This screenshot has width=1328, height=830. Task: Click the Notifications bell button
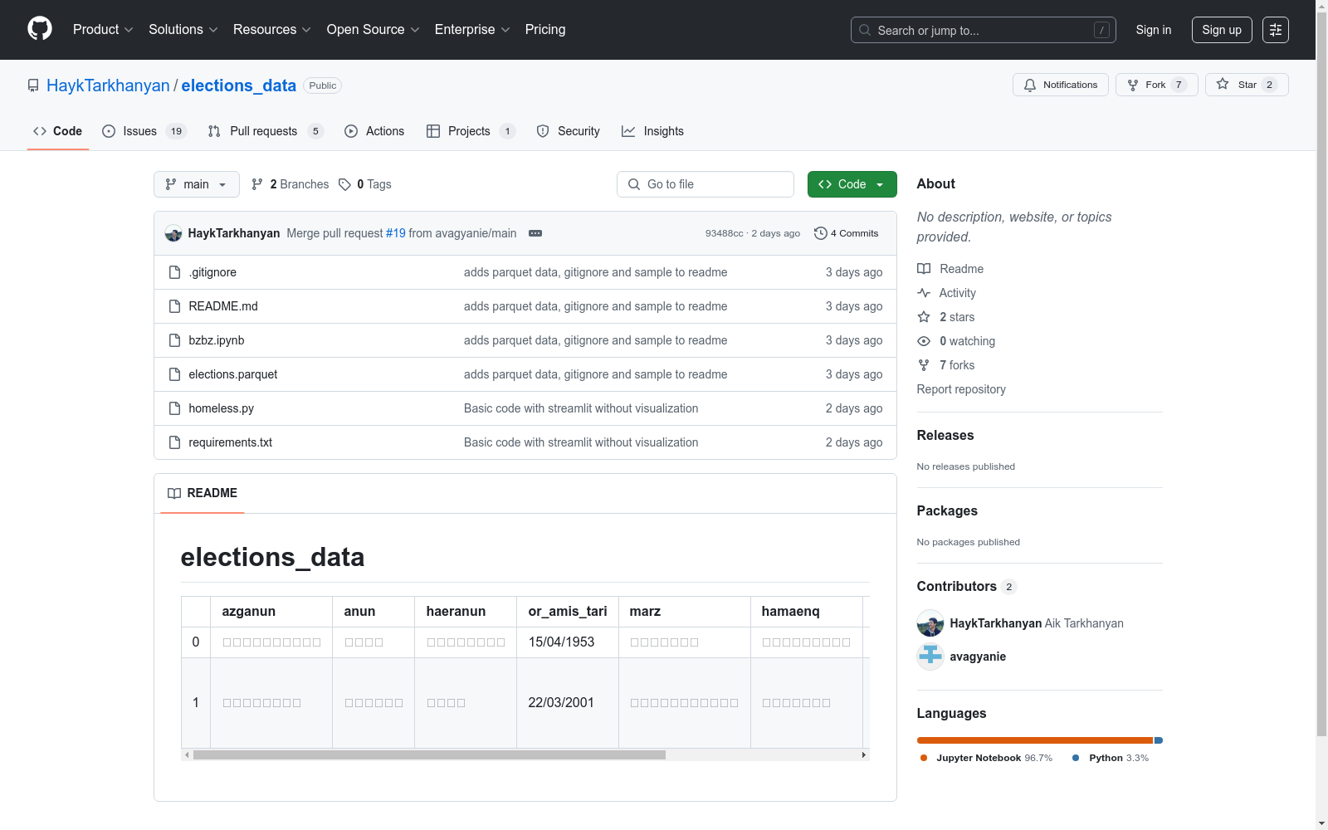1060,85
